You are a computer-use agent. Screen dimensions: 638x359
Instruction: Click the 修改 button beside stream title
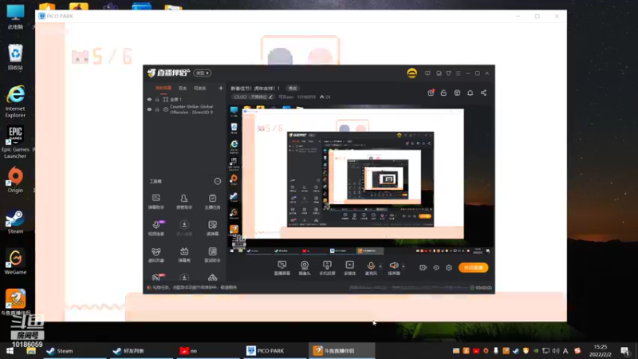pos(293,89)
